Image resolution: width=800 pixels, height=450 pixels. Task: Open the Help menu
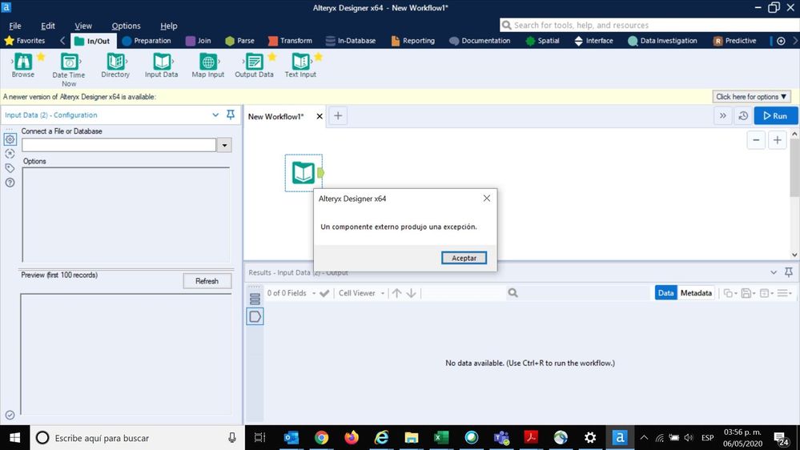[x=168, y=26]
